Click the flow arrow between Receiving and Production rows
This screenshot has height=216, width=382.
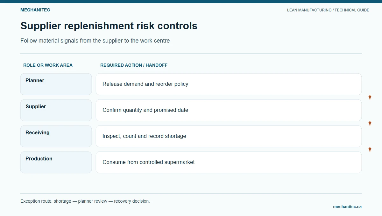[x=370, y=149]
